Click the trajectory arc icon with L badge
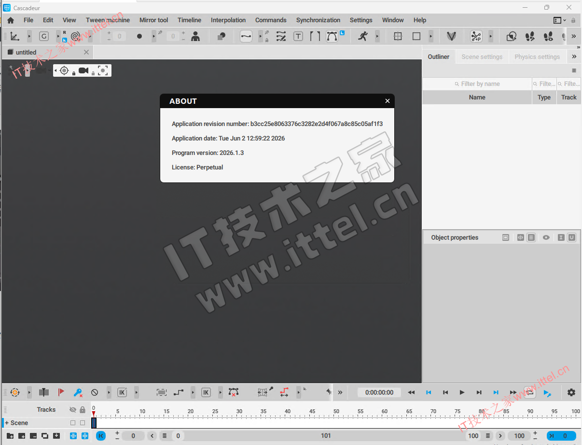 332,36
